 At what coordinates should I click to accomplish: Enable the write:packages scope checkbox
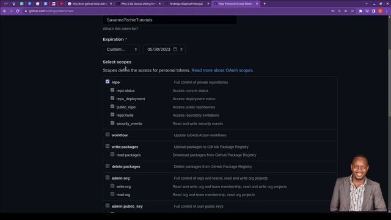[108, 146]
